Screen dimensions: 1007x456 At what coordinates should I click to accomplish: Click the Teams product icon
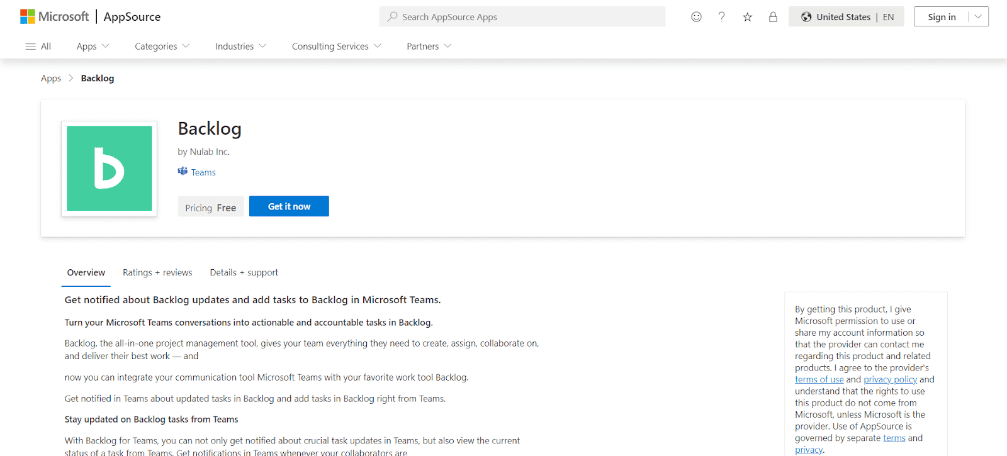coord(183,172)
